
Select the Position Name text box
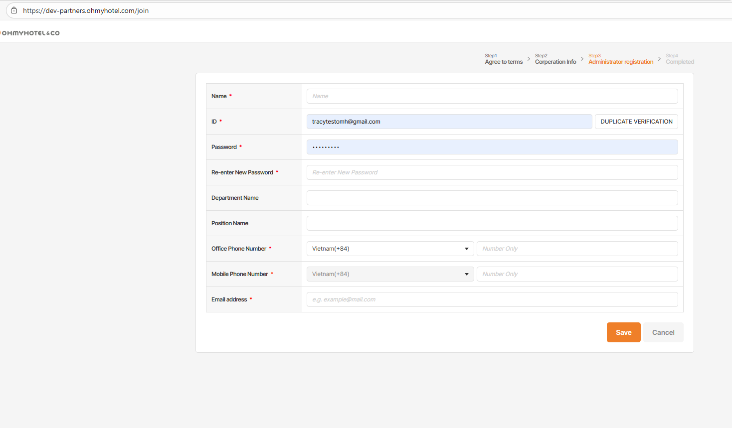pyautogui.click(x=492, y=223)
